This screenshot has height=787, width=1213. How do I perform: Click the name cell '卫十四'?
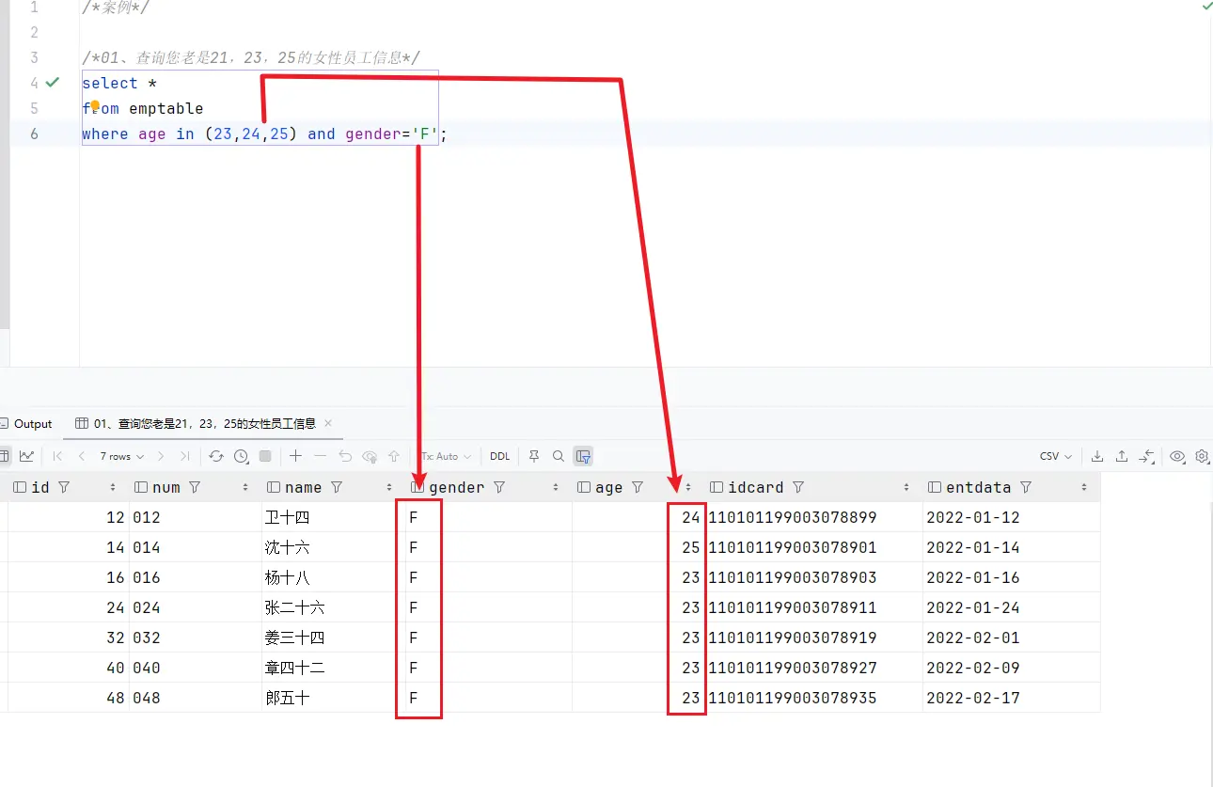pyautogui.click(x=288, y=517)
